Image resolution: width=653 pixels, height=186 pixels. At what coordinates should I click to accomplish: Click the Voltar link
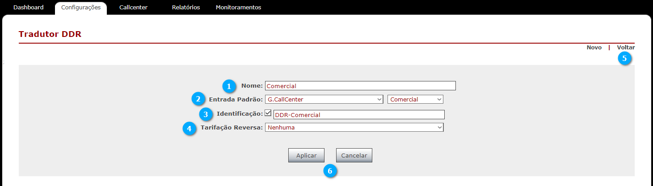[626, 47]
